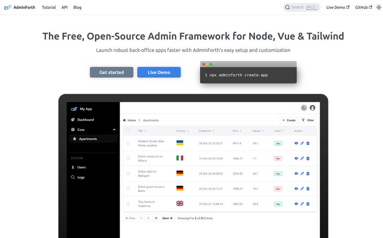Open the Filter panel
Screen dimensions: 383x238
click(x=308, y=120)
